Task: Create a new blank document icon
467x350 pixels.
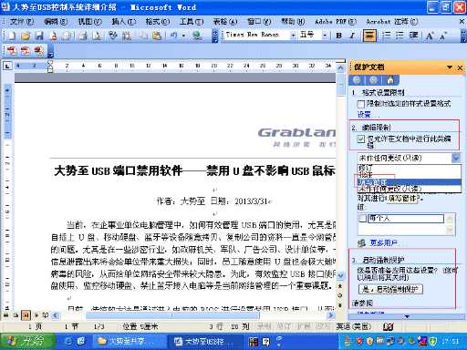Action: tap(11, 36)
